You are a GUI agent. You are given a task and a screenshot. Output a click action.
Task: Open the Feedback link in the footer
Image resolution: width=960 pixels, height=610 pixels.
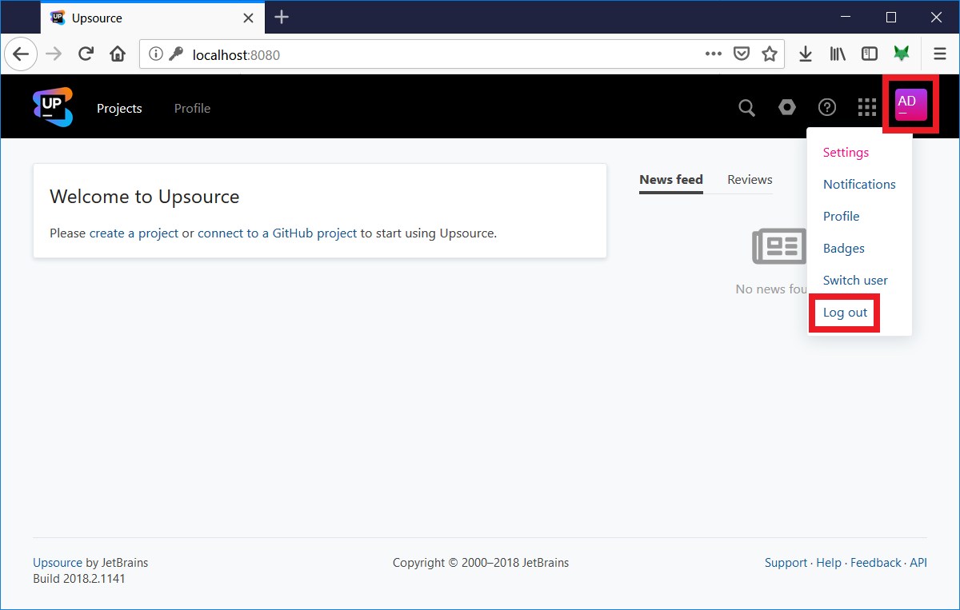click(x=875, y=562)
